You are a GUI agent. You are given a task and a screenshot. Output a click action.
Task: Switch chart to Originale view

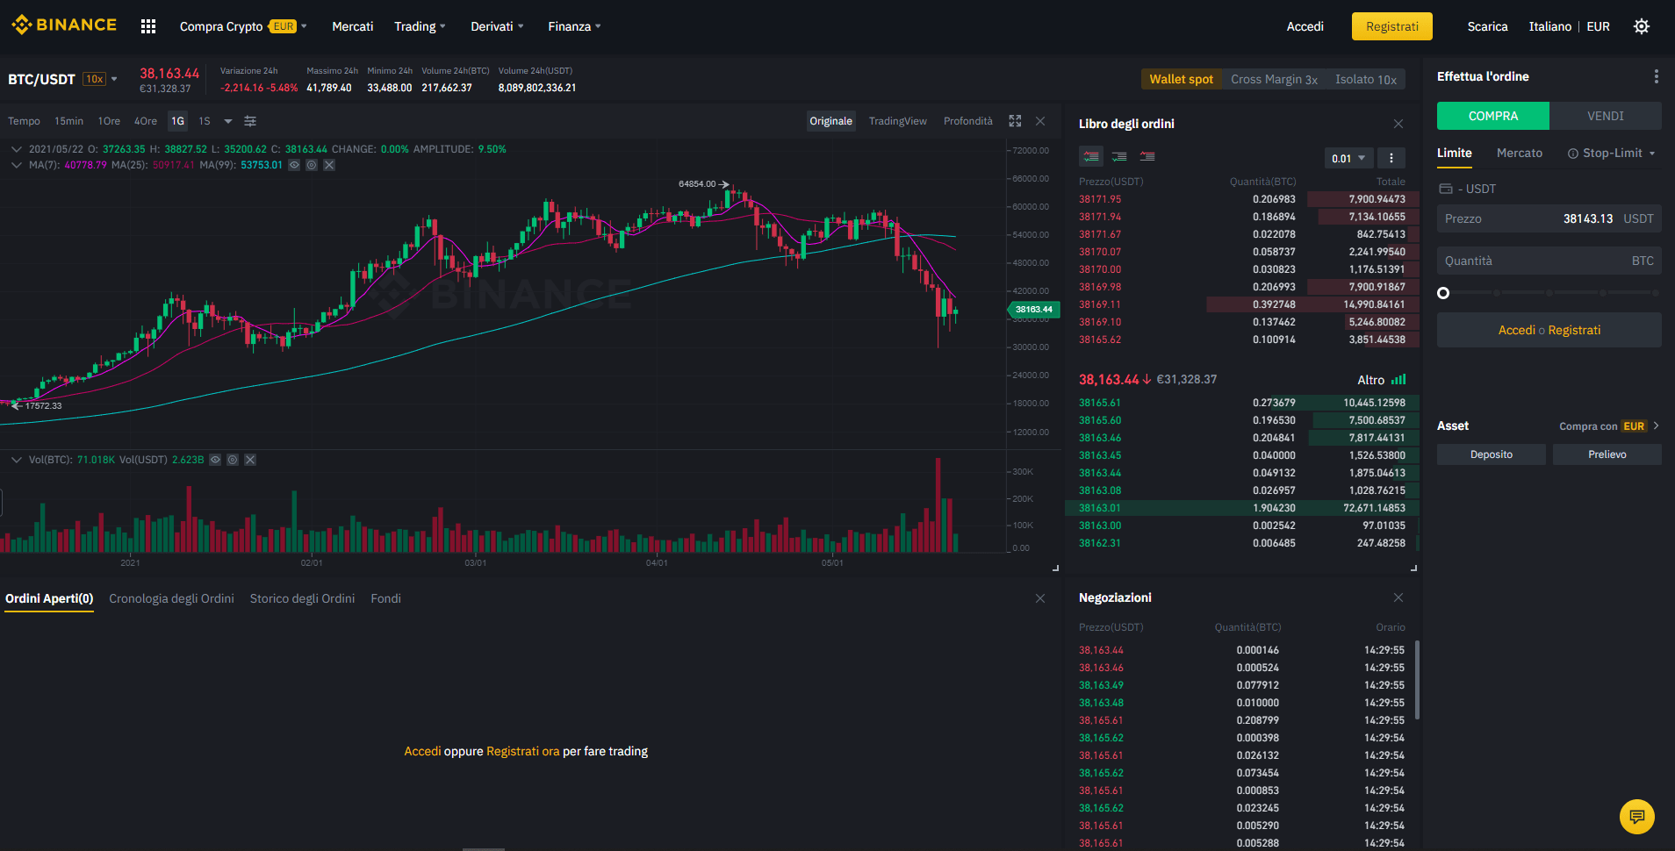[x=830, y=121]
